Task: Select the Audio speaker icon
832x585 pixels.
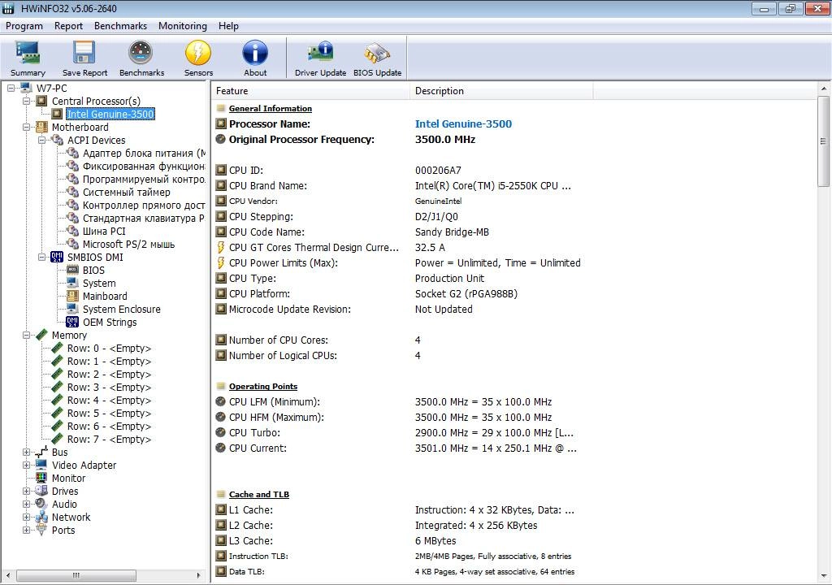Action: tap(42, 504)
